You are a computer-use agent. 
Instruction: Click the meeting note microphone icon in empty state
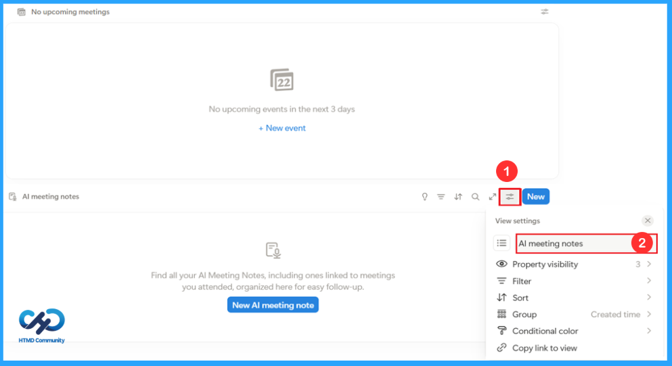(273, 250)
